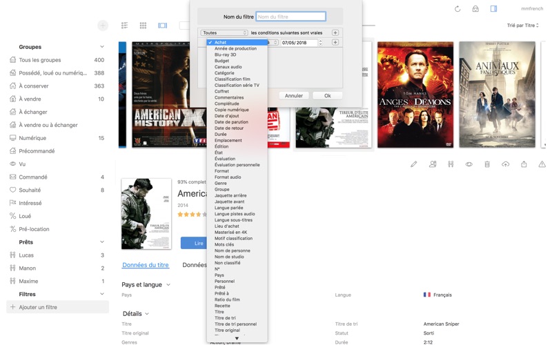Confirm the filter with Ok

[x=327, y=96]
